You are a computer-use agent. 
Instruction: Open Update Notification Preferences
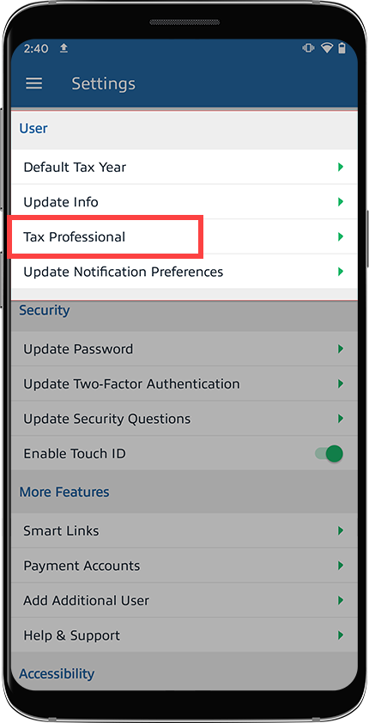(184, 272)
